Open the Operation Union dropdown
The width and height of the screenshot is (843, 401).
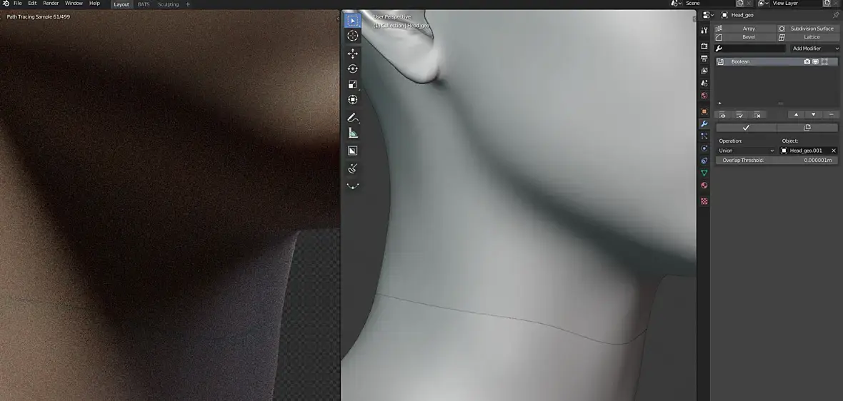(x=747, y=151)
